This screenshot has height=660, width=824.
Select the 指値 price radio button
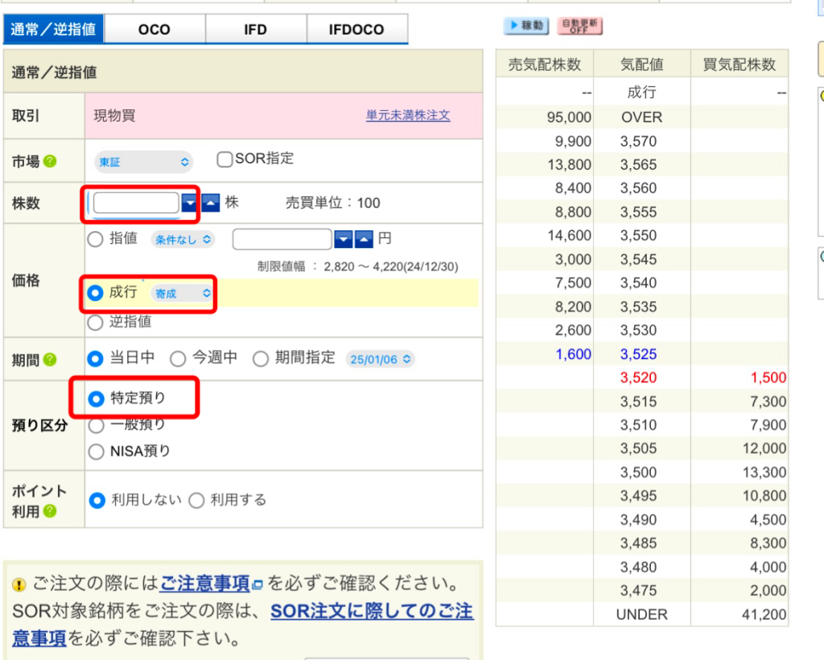96,239
